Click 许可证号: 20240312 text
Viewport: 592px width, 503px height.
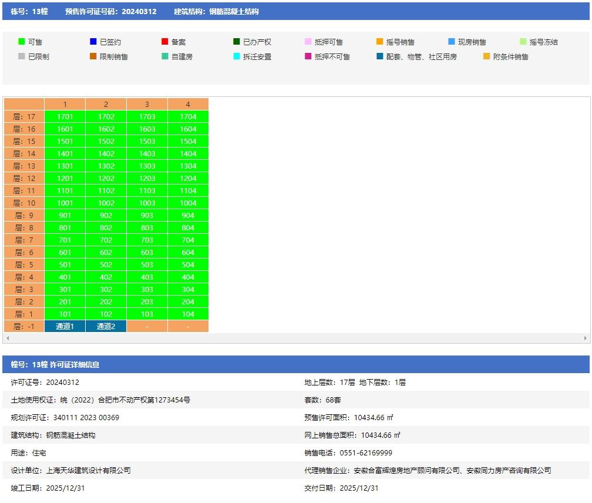(x=45, y=382)
